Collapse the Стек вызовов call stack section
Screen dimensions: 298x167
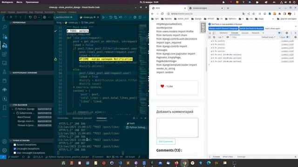[x=11, y=105]
